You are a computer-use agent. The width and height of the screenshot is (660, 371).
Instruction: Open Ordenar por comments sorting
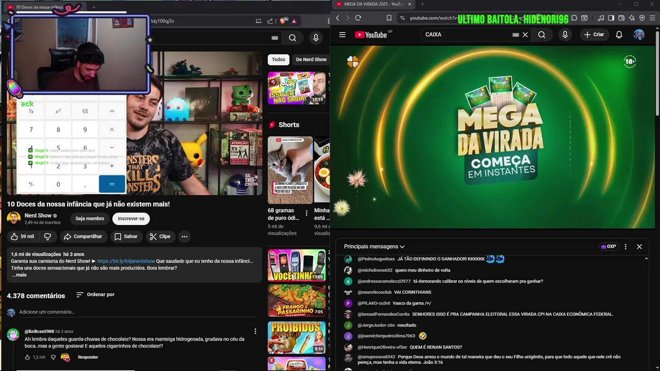pos(95,295)
